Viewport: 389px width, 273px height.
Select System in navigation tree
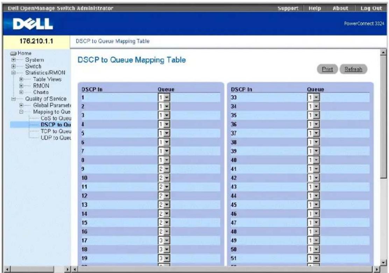point(35,60)
